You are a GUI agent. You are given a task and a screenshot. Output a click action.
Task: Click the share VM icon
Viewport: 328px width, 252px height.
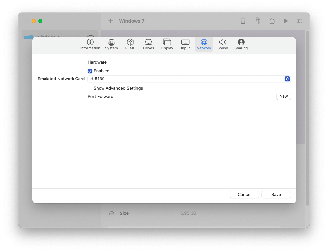[272, 21]
